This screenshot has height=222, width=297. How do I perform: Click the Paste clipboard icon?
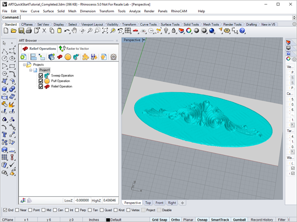pyautogui.click(x=59, y=31)
